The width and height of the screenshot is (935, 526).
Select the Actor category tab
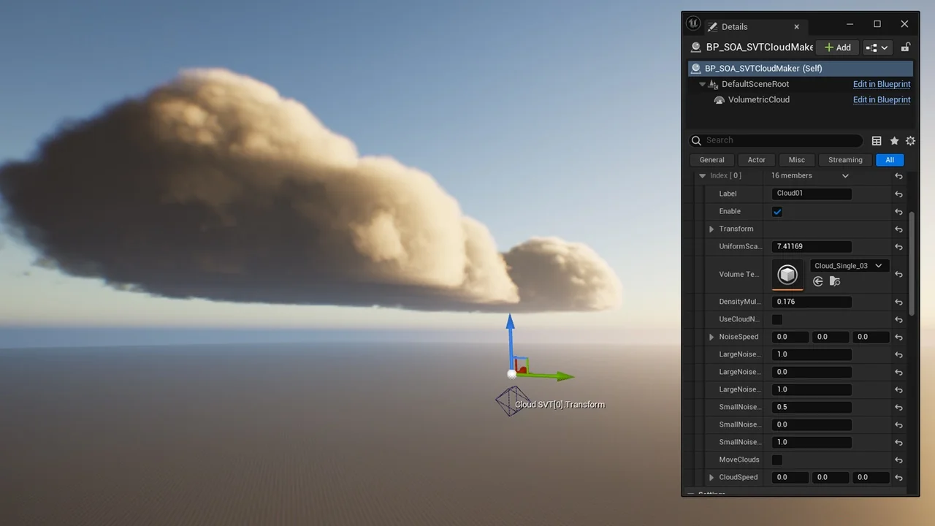756,159
